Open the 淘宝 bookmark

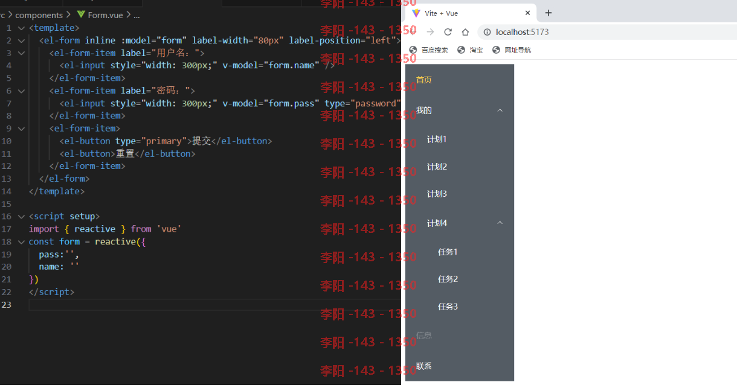(470, 50)
